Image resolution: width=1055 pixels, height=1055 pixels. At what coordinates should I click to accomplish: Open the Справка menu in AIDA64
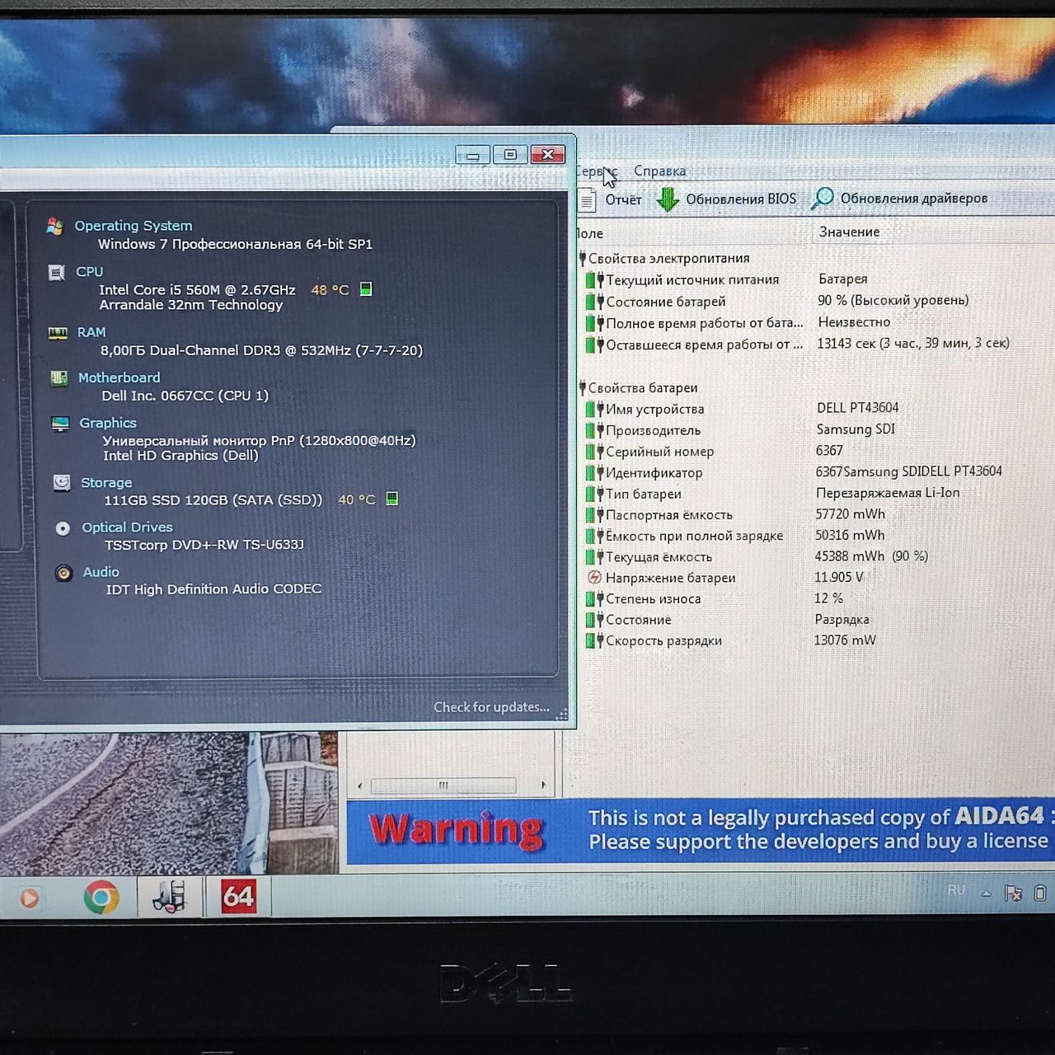(x=659, y=171)
